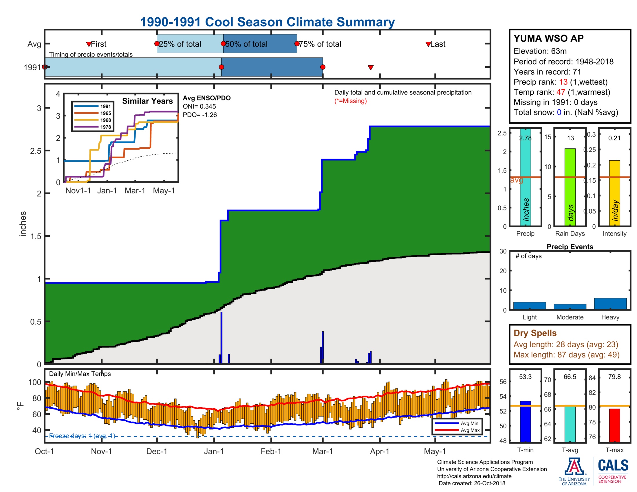Select the 1968 yellow legend line
Screen dimensions: 637x492
pos(86,120)
